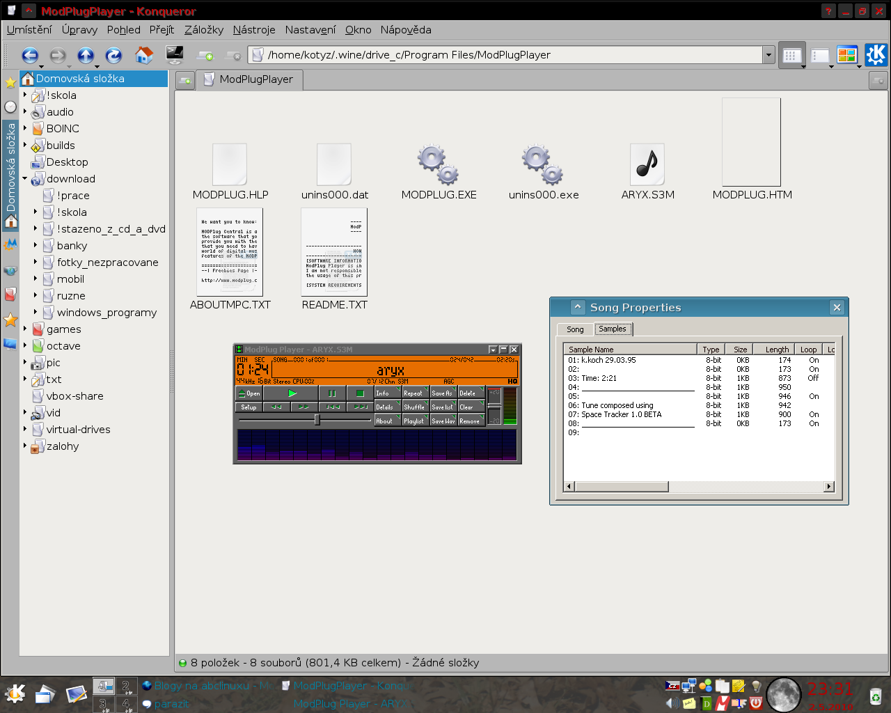
Task: Fast-forward the song in ModPlug Player
Action: pyautogui.click(x=304, y=407)
